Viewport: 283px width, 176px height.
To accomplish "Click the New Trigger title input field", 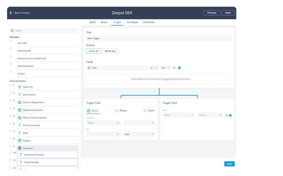I will pos(159,38).
